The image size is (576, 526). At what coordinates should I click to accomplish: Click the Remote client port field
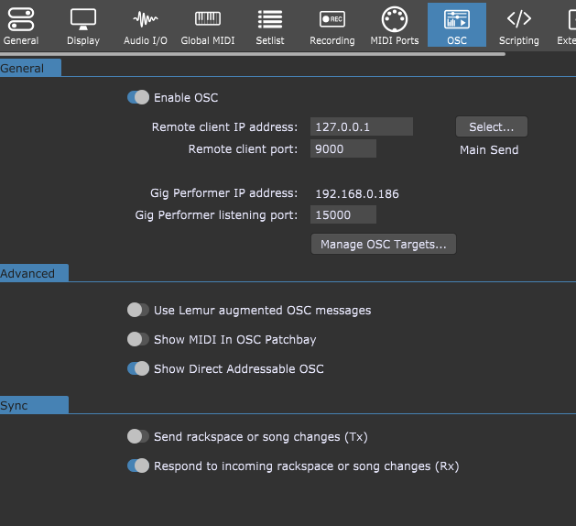(343, 149)
